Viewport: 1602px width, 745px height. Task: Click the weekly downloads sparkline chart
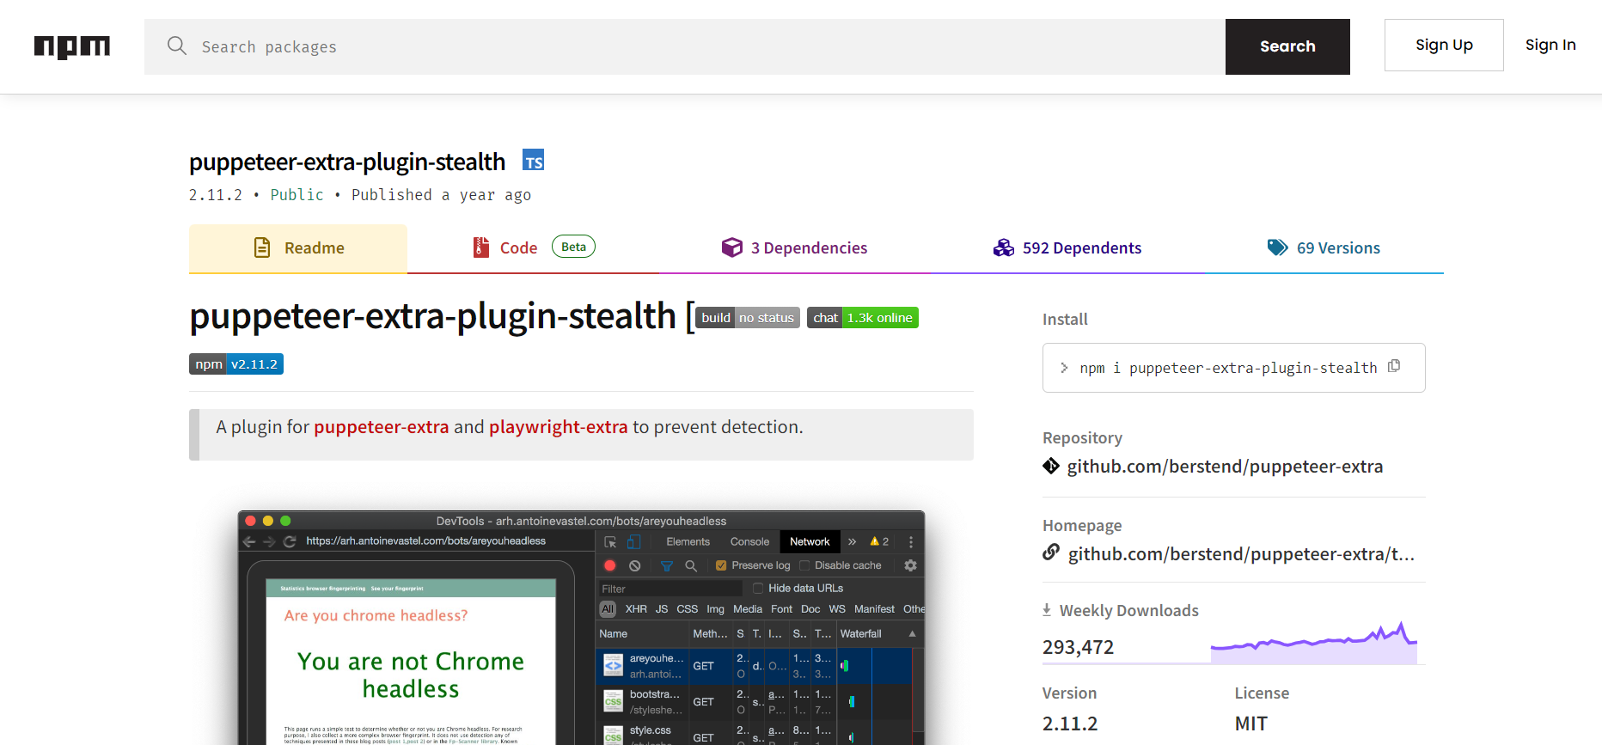(1314, 643)
